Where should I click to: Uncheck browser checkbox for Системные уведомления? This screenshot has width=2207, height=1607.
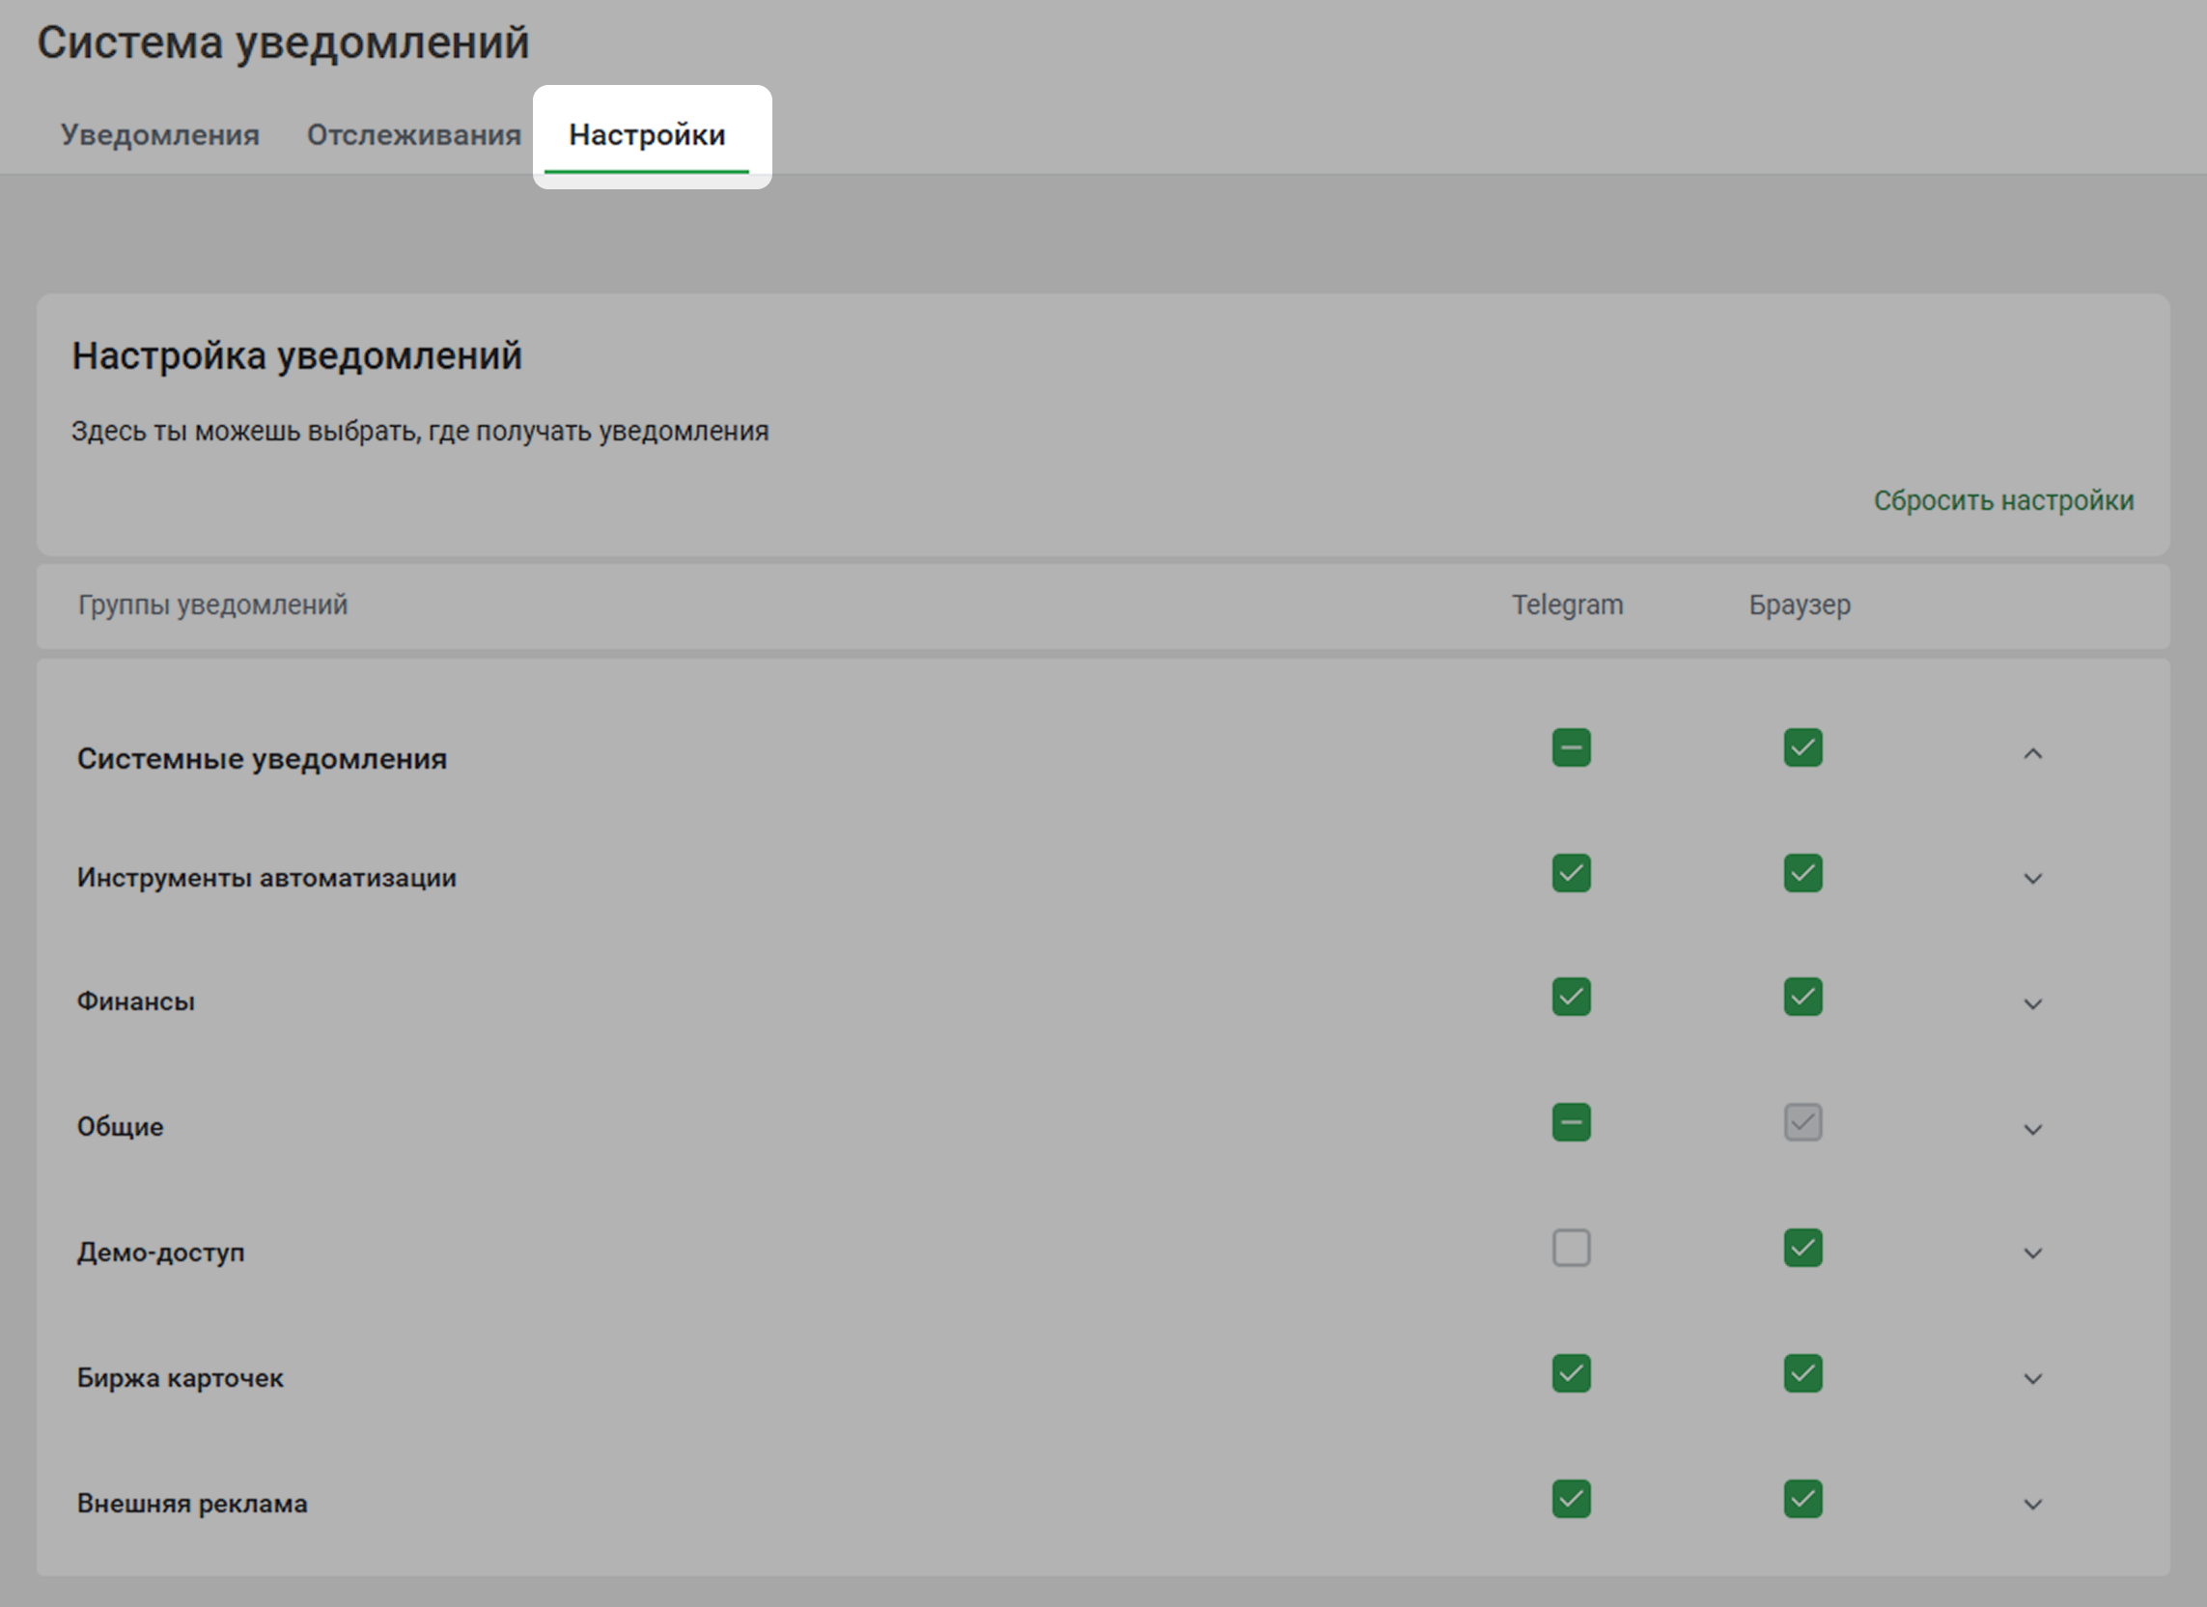pos(1802,748)
